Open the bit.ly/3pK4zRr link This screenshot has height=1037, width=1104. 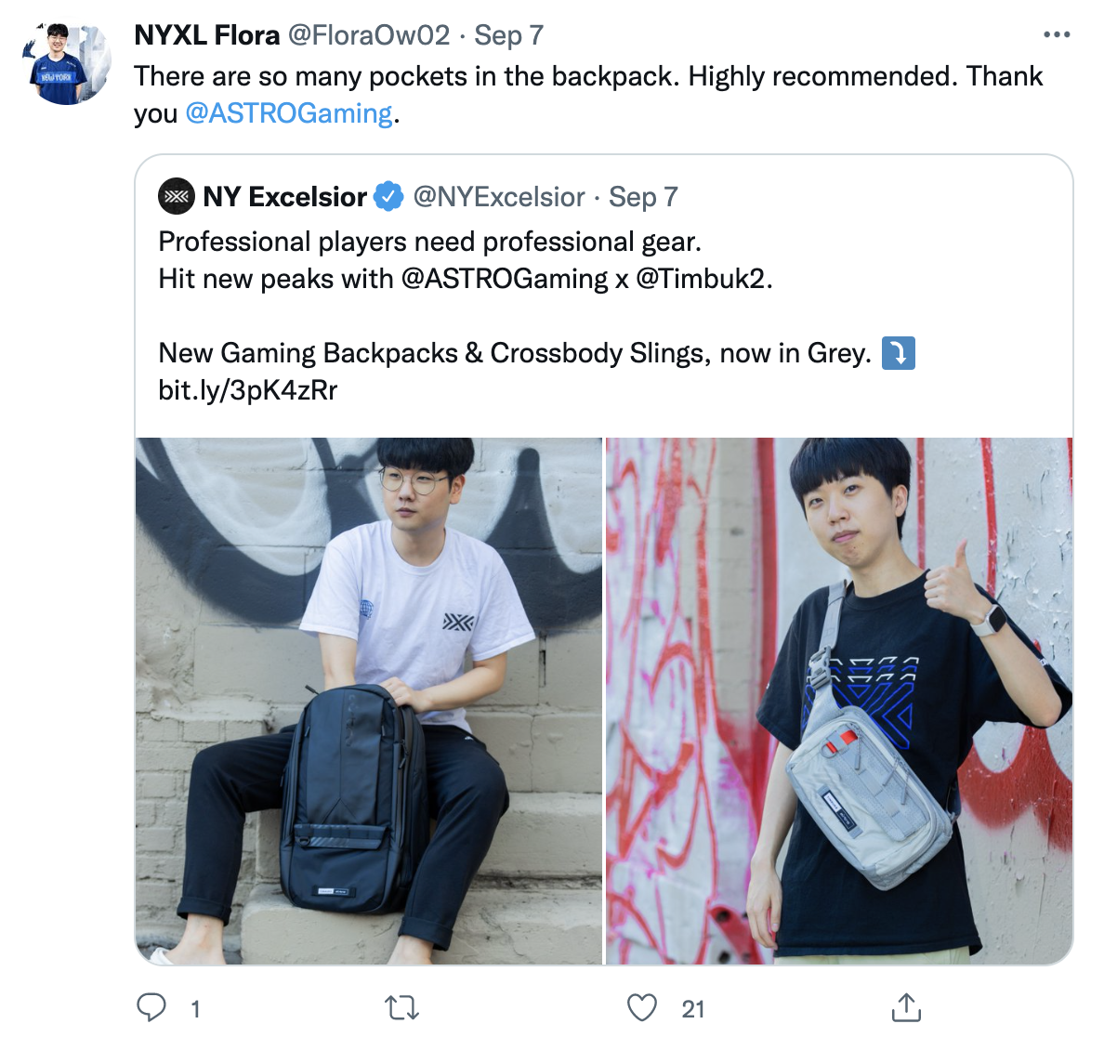(x=248, y=390)
